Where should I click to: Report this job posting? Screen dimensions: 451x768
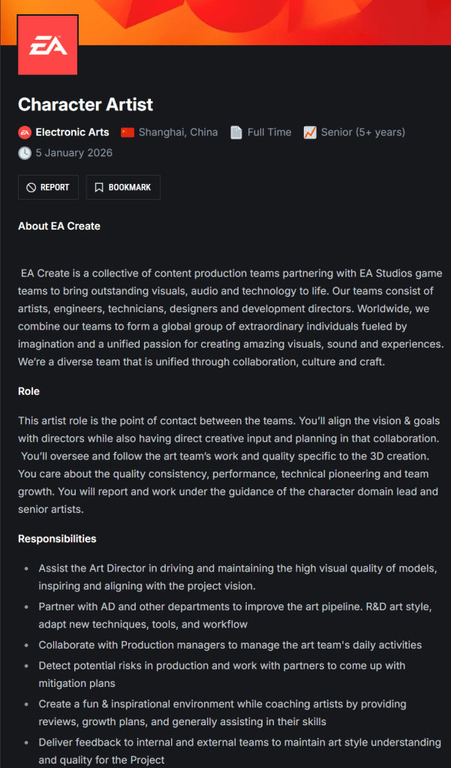[x=48, y=188]
